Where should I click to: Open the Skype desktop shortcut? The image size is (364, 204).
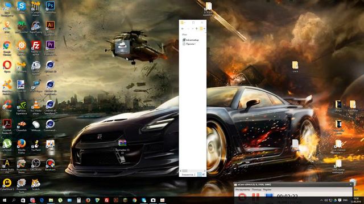(22, 8)
